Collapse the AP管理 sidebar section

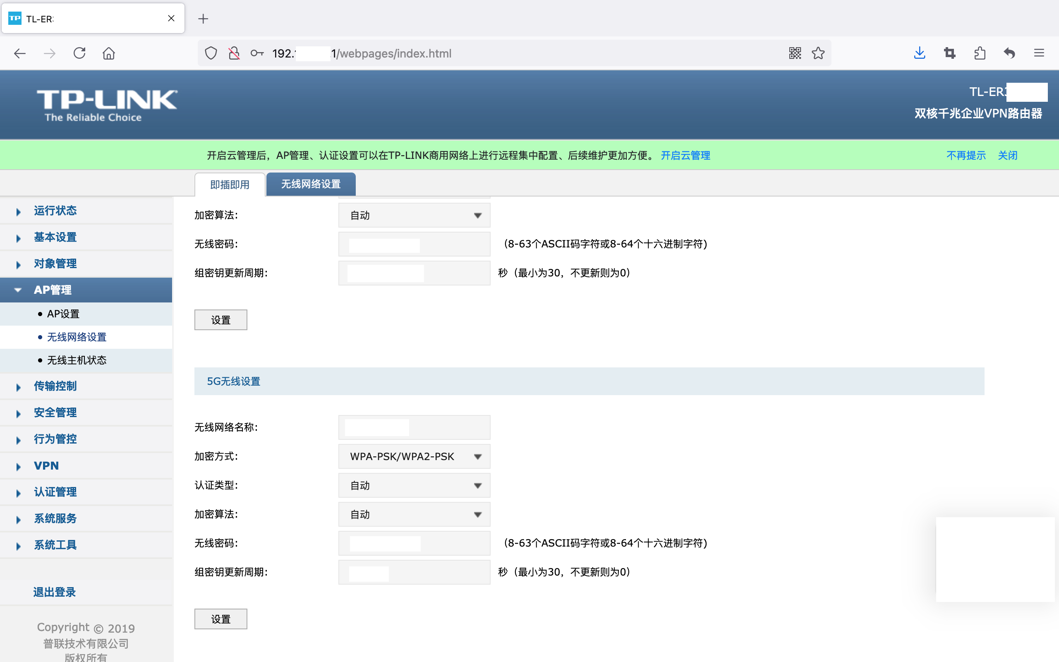(x=53, y=290)
